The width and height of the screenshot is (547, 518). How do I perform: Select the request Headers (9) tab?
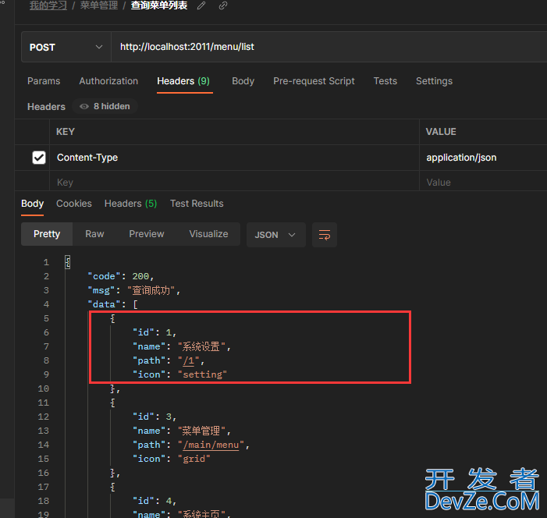click(x=183, y=81)
